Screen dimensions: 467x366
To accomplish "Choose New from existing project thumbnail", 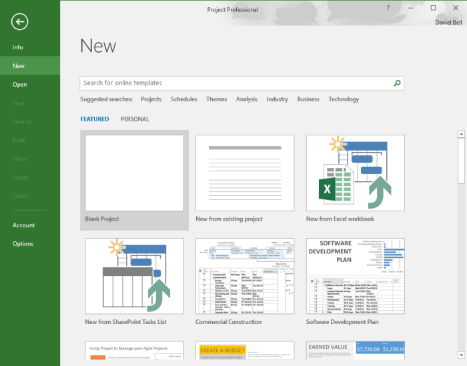I will coord(245,173).
